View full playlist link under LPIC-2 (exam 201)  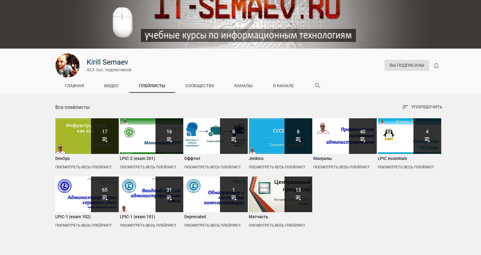pos(148,167)
